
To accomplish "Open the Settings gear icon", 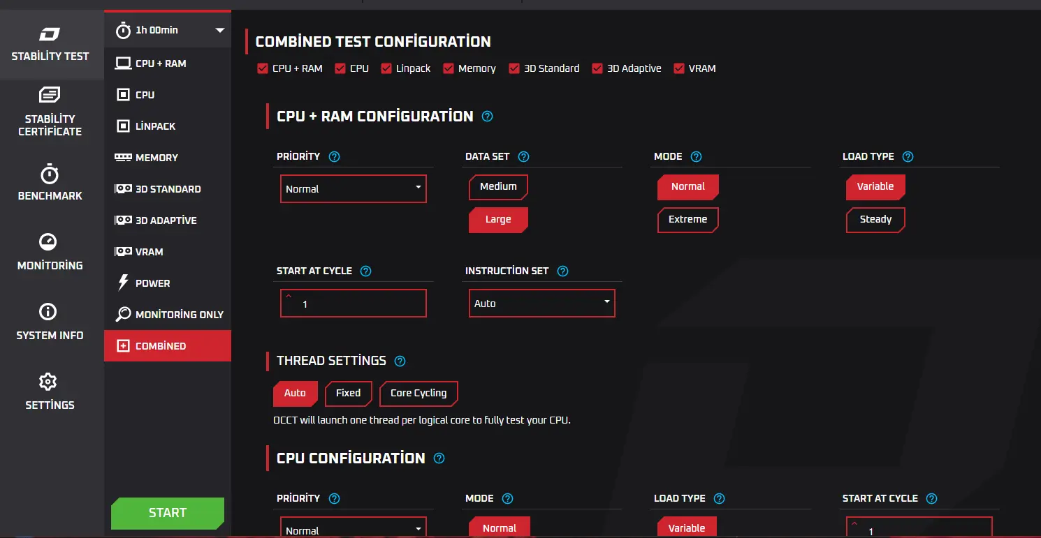I will tap(48, 382).
